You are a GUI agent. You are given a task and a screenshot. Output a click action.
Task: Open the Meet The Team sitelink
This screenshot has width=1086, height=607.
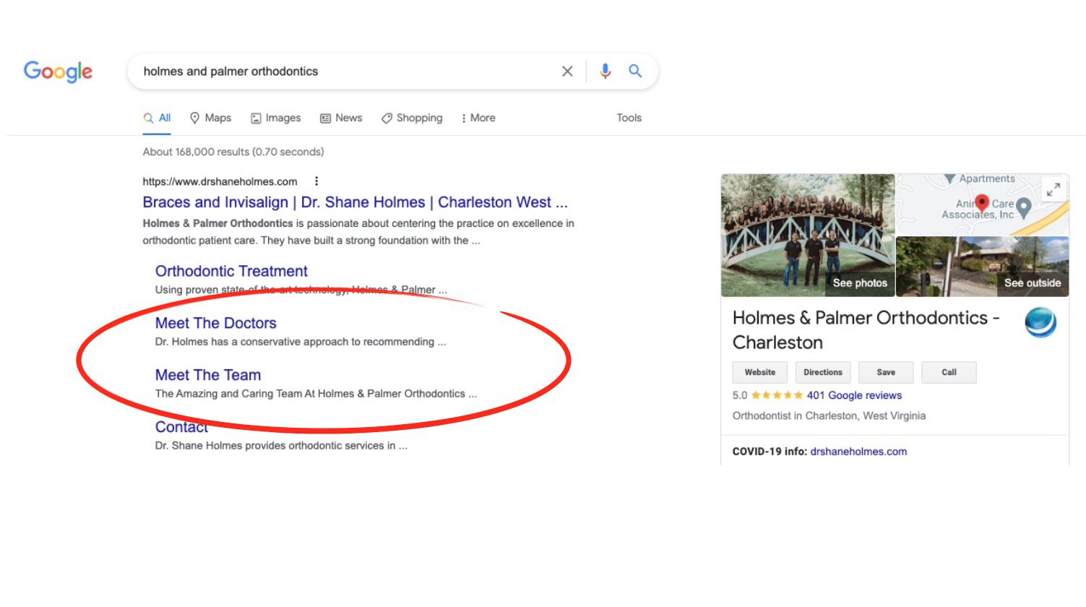coord(208,375)
